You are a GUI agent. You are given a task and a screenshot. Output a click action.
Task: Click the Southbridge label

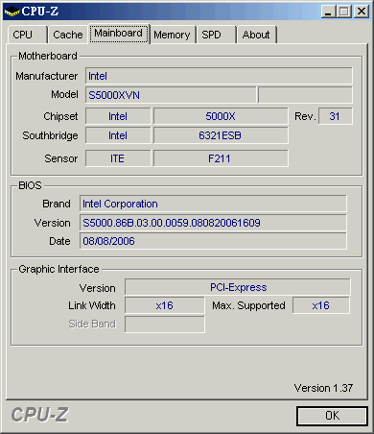pyautogui.click(x=50, y=135)
